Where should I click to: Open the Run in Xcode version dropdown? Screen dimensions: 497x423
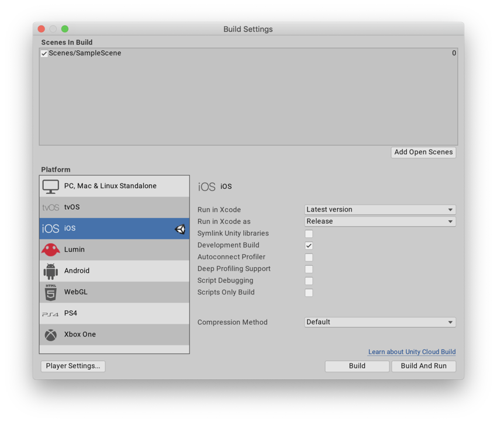(379, 209)
